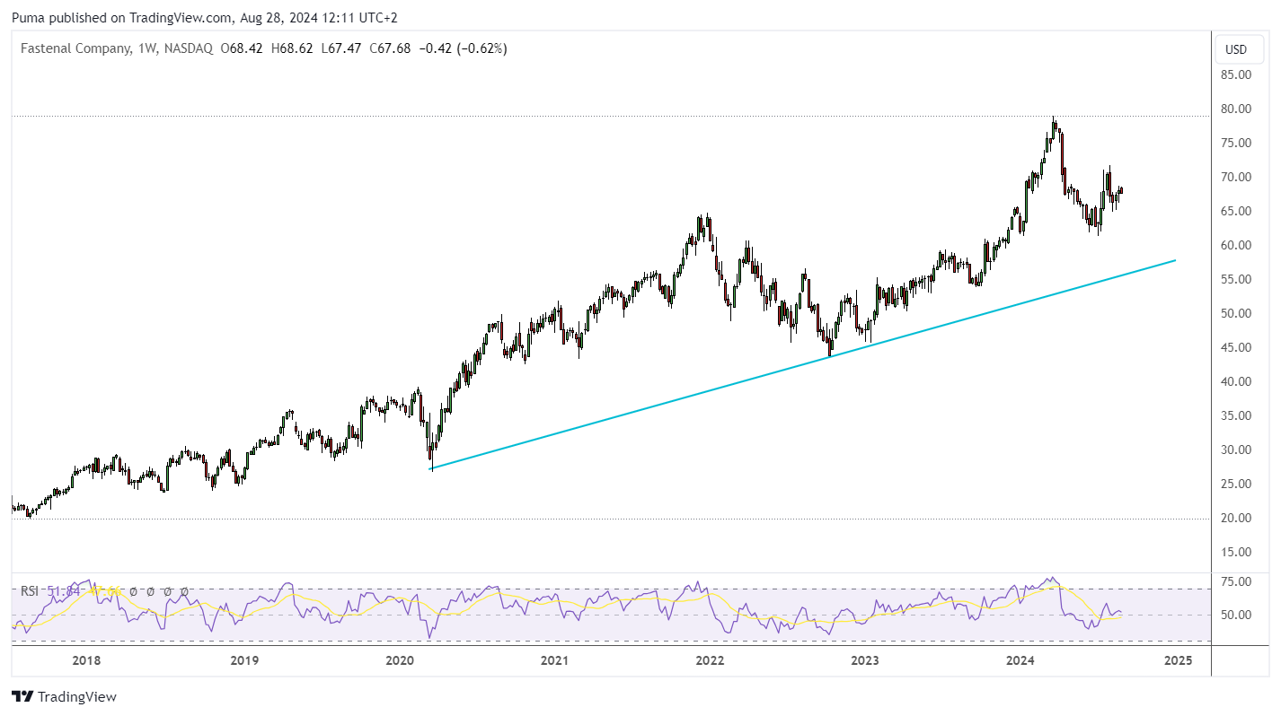Image resolution: width=1281 pixels, height=716 pixels.
Task: Select the 2020 label on time axis
Action: (400, 660)
